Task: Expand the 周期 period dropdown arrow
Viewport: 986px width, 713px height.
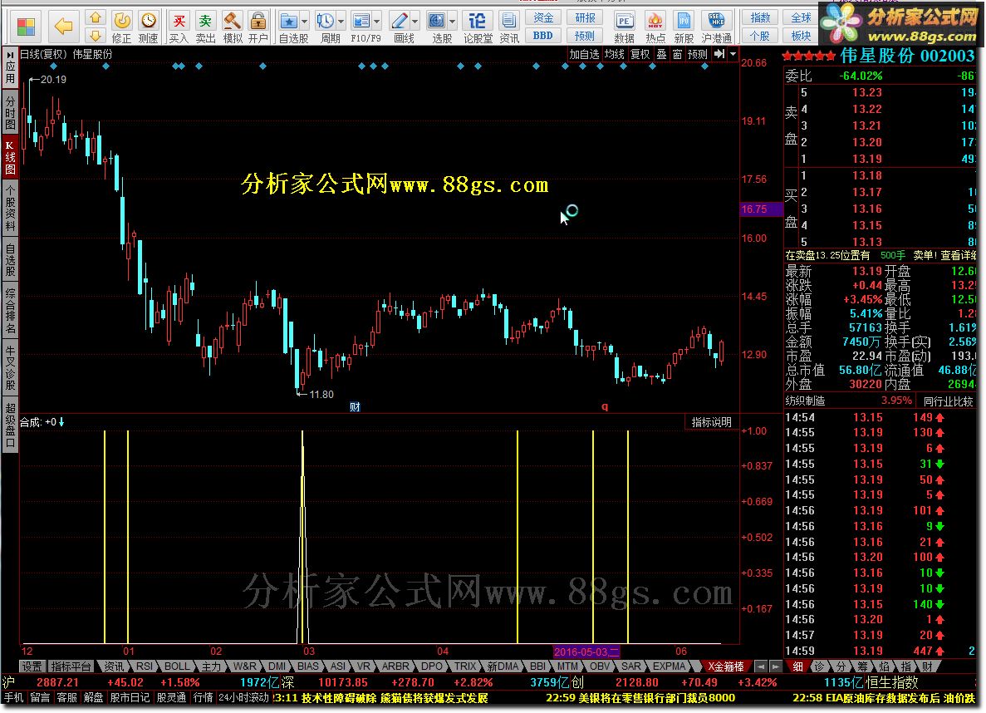Action: click(x=341, y=22)
